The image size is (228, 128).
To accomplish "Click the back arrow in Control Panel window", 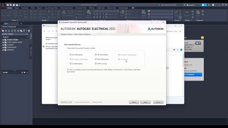I will click(45, 31).
